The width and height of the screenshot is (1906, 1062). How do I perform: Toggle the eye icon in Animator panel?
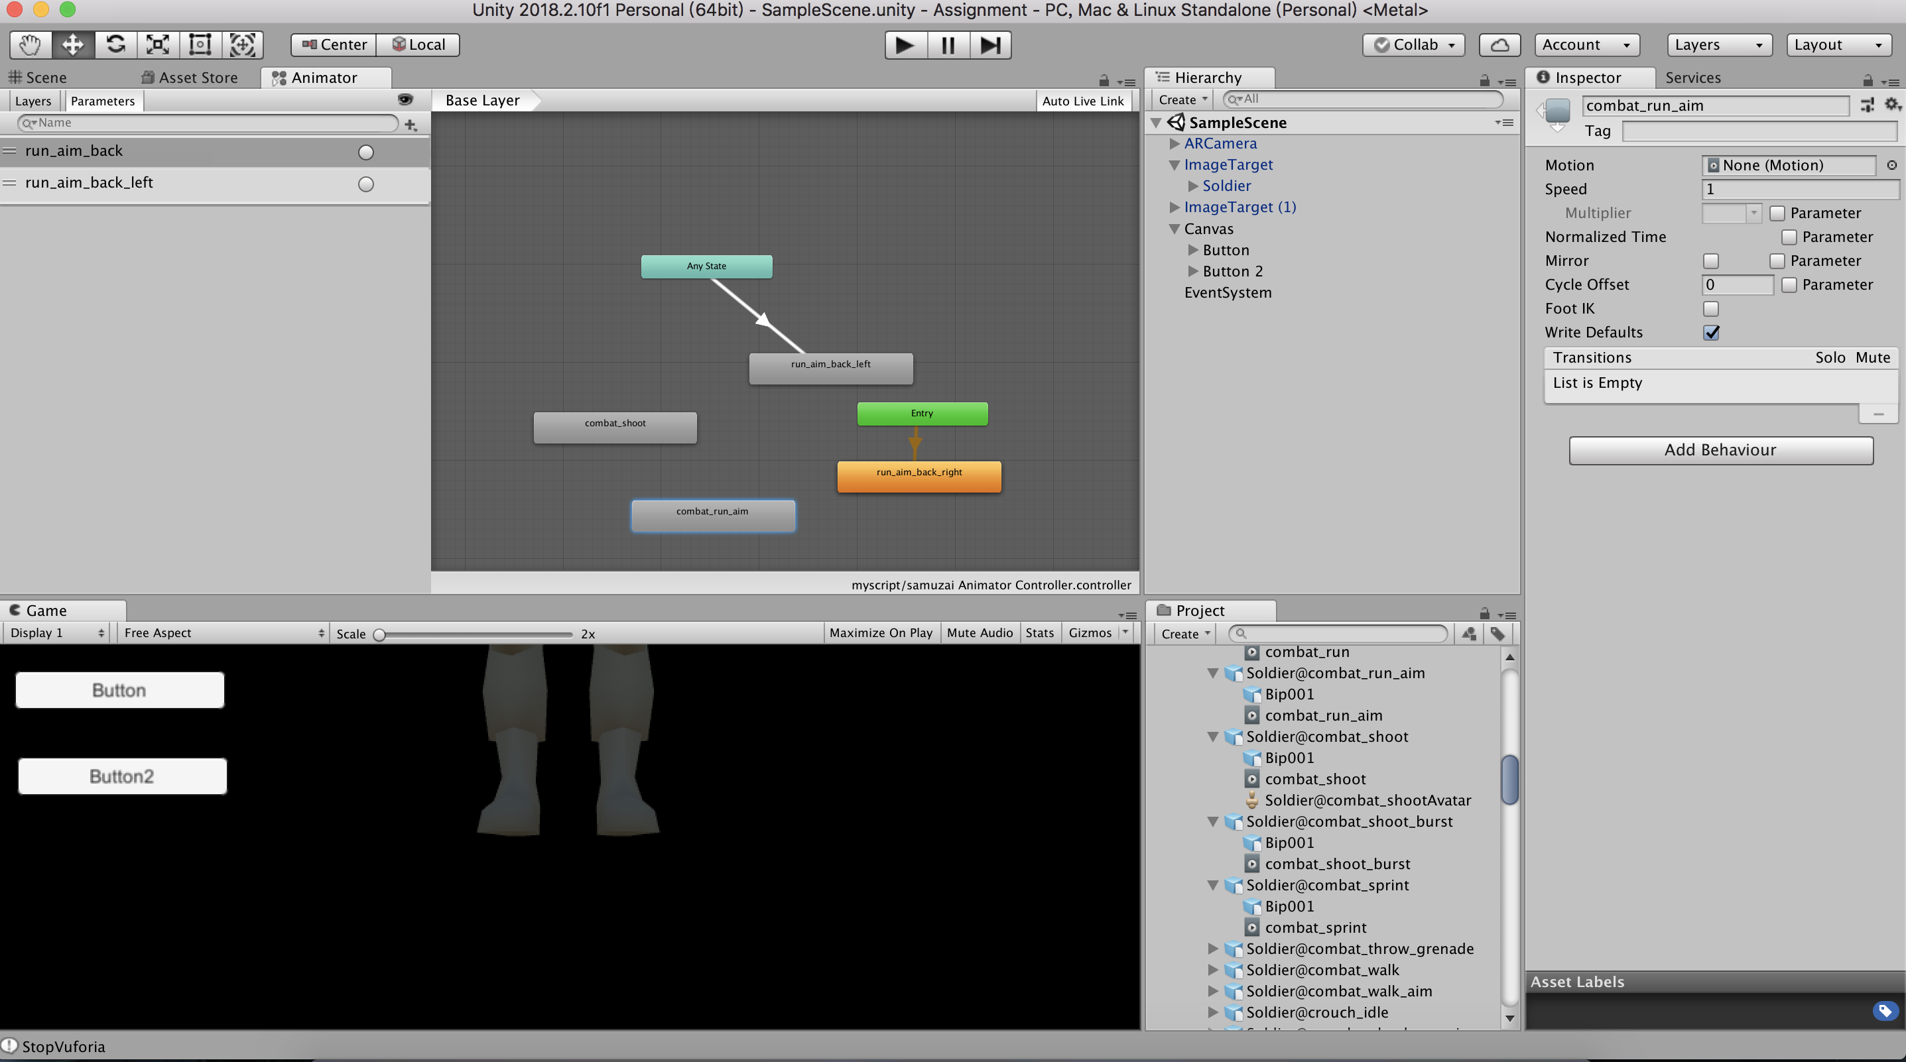405,100
